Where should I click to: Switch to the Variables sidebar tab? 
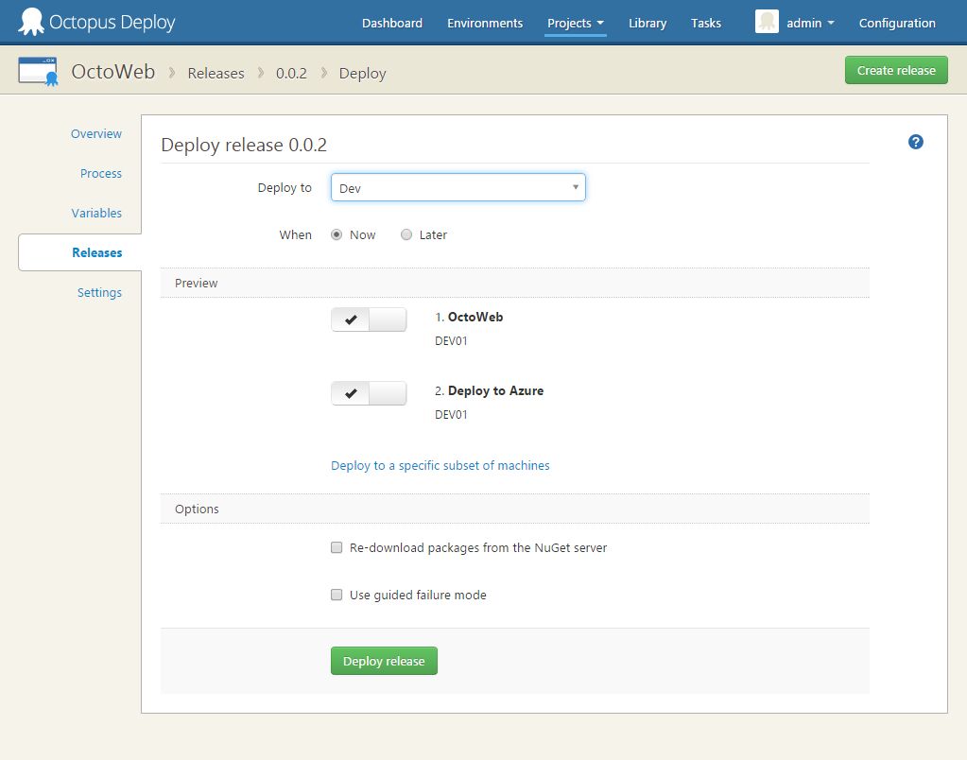pyautogui.click(x=96, y=213)
